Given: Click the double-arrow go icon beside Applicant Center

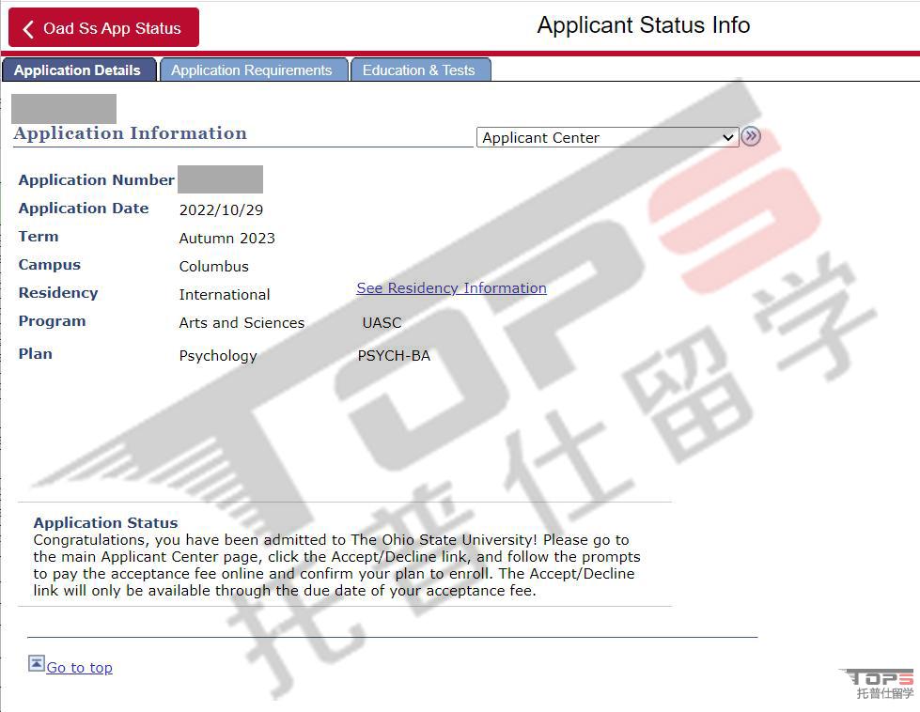Looking at the screenshot, I should point(751,136).
